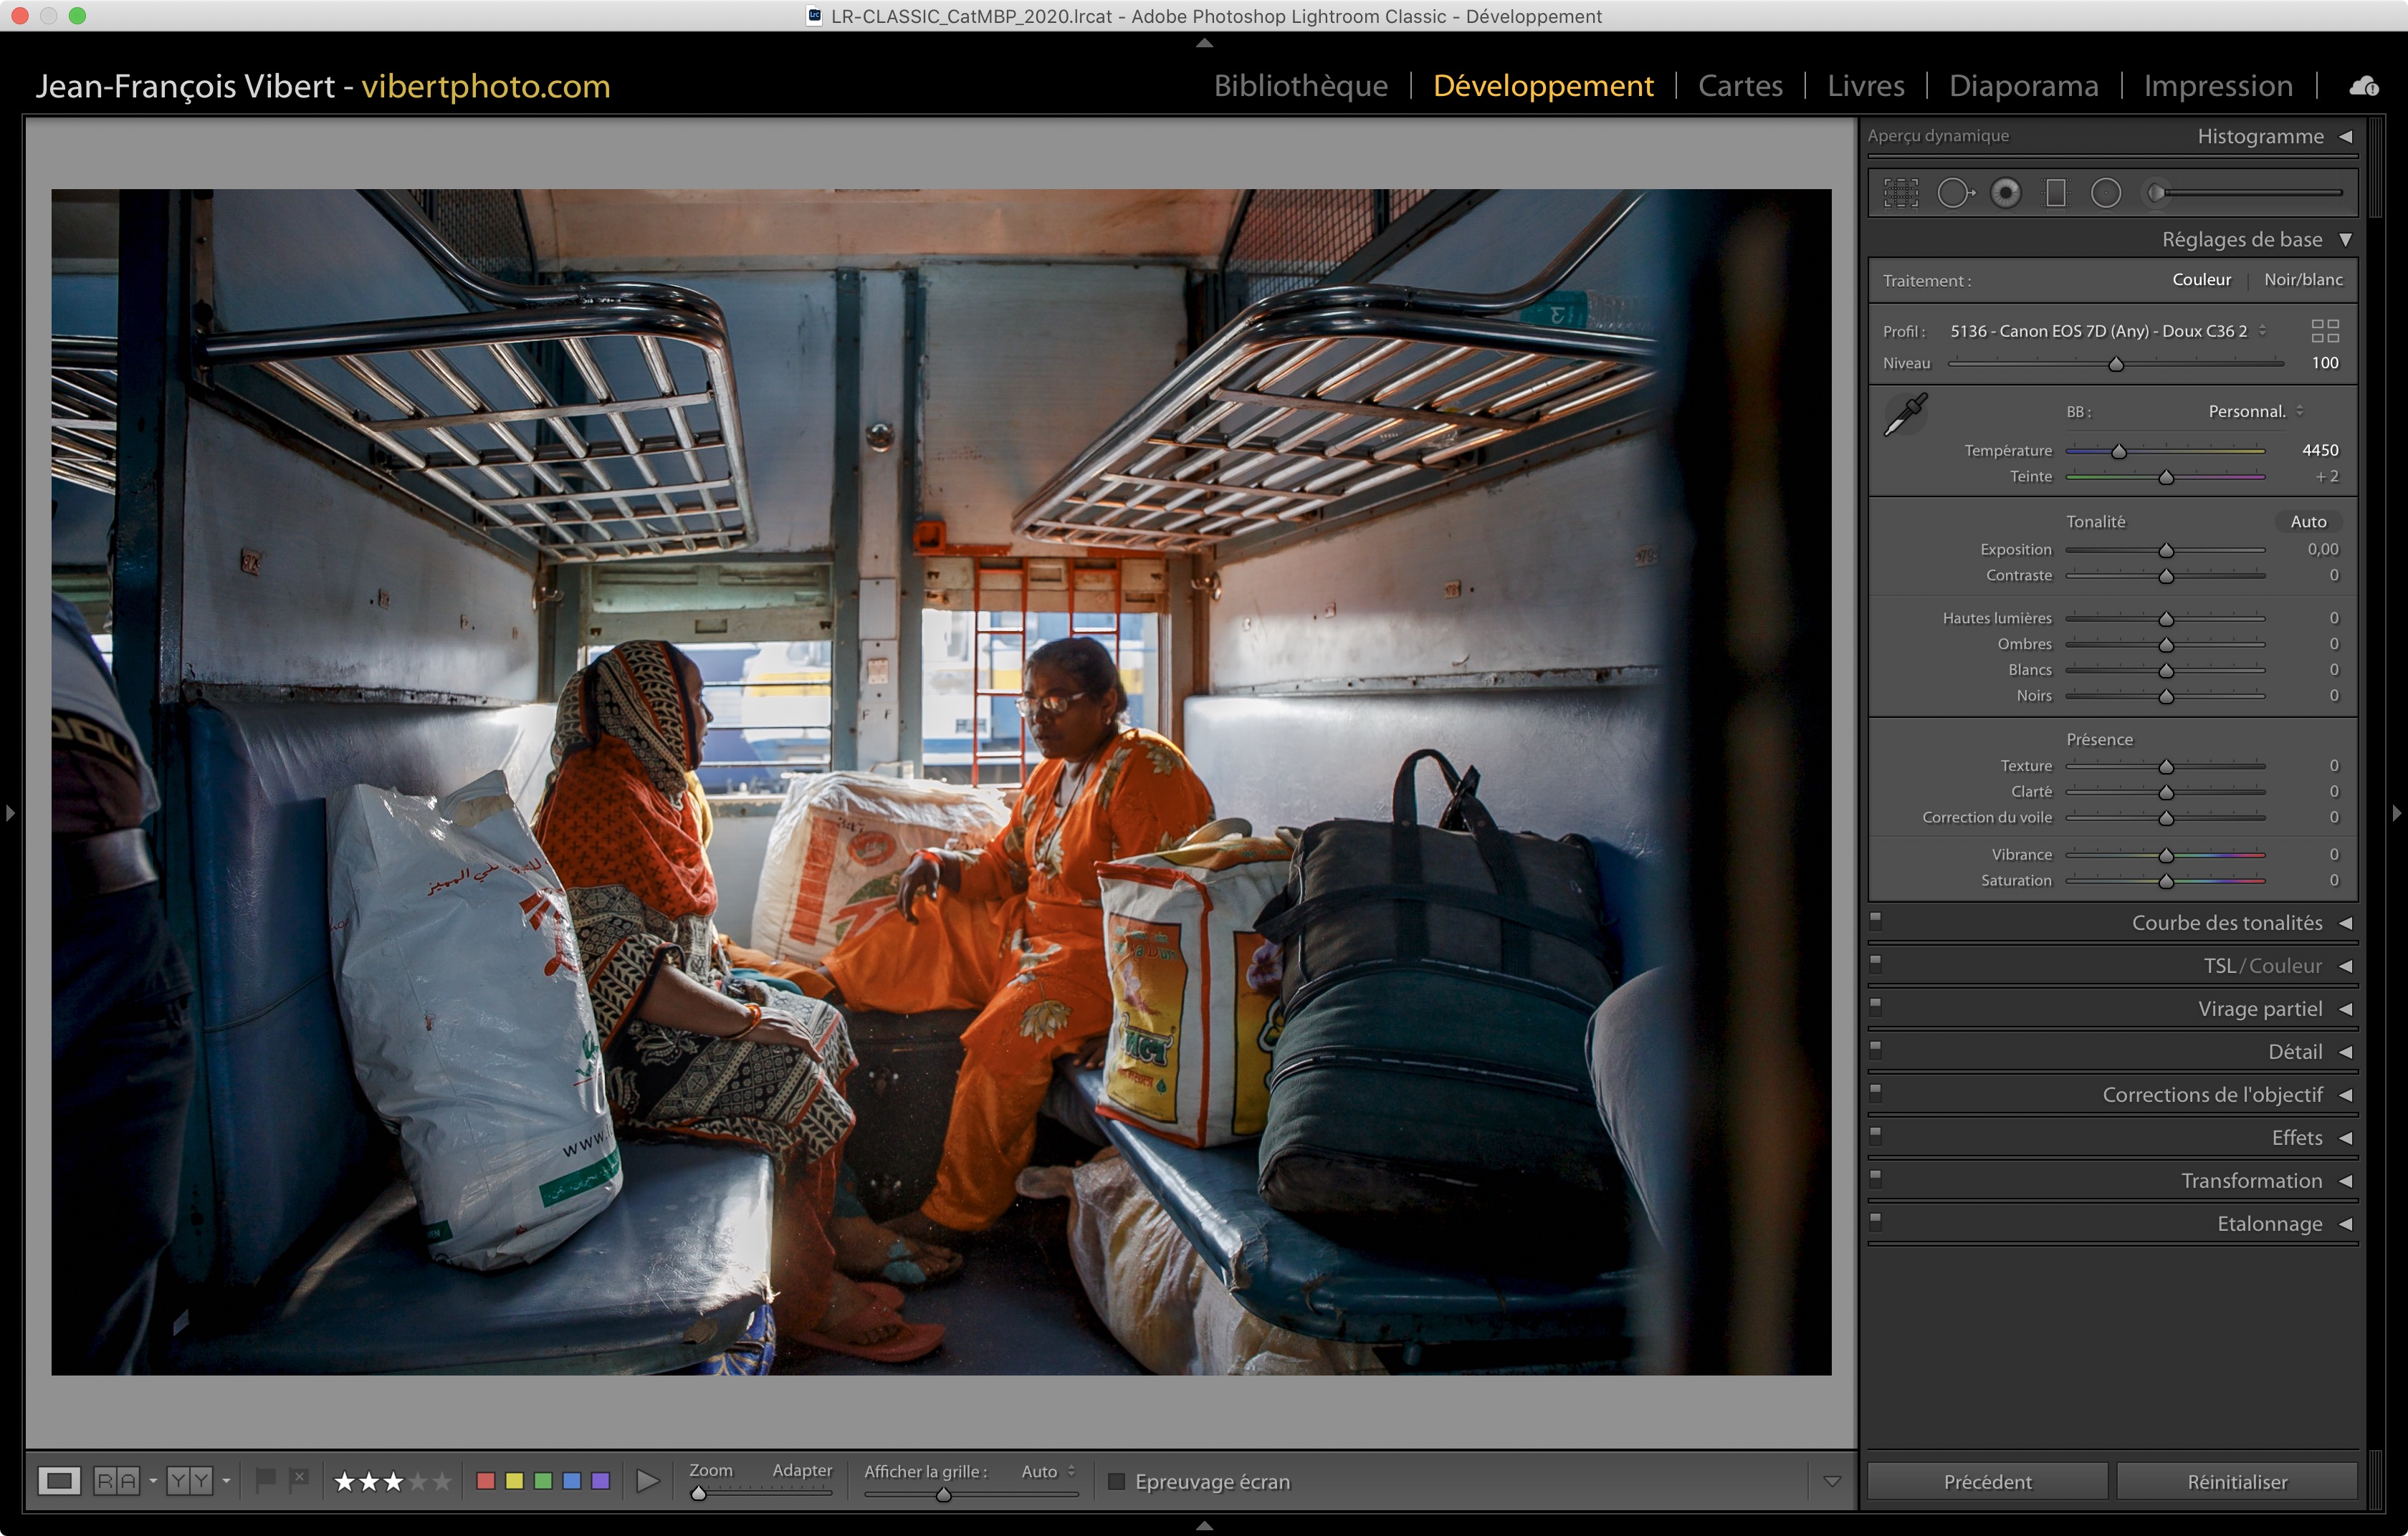Activate the Spot Removal tool
Screen dimensions: 2408x1536
1954,193
